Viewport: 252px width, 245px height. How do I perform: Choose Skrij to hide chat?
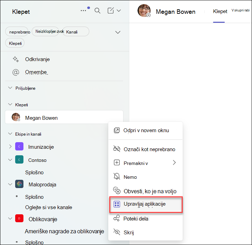click(x=145, y=232)
